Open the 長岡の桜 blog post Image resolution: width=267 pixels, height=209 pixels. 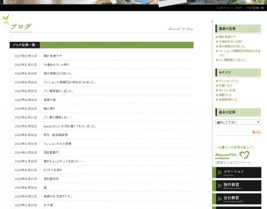(x=50, y=100)
